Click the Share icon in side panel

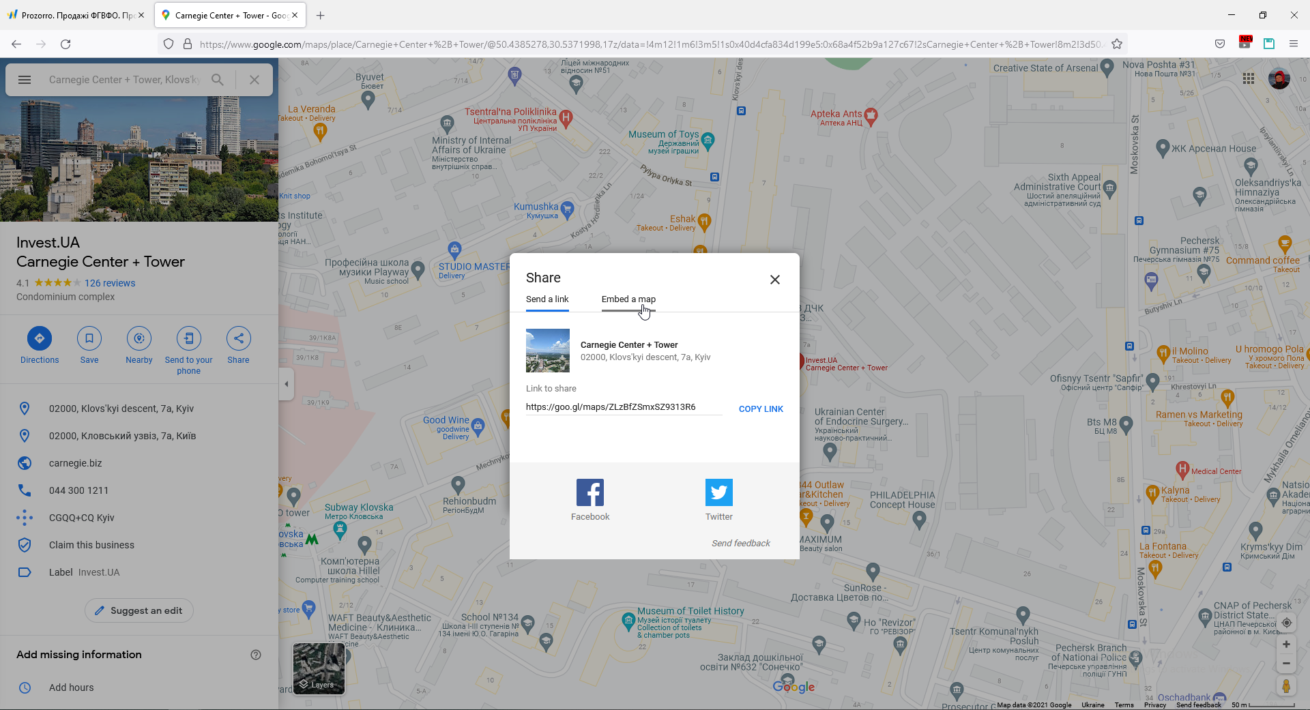click(x=238, y=338)
